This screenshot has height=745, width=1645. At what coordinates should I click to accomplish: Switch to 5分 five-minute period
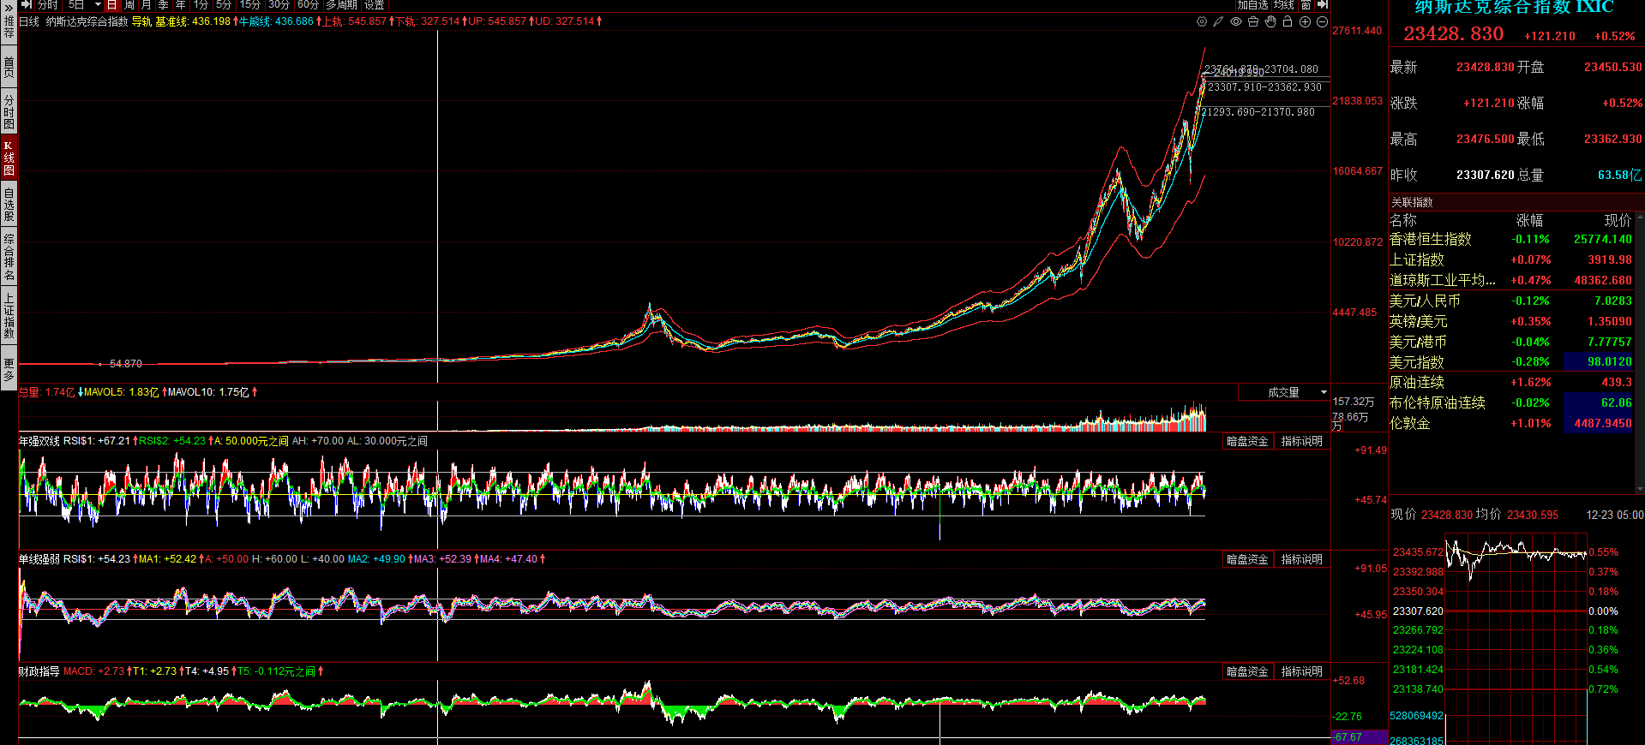tap(224, 5)
